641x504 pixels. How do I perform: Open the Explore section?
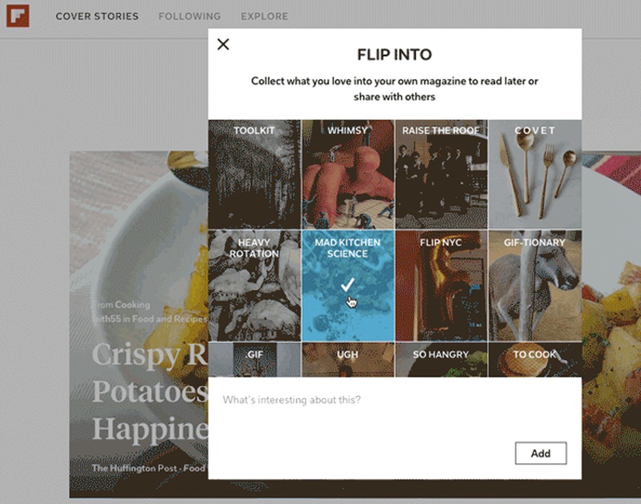tap(264, 16)
